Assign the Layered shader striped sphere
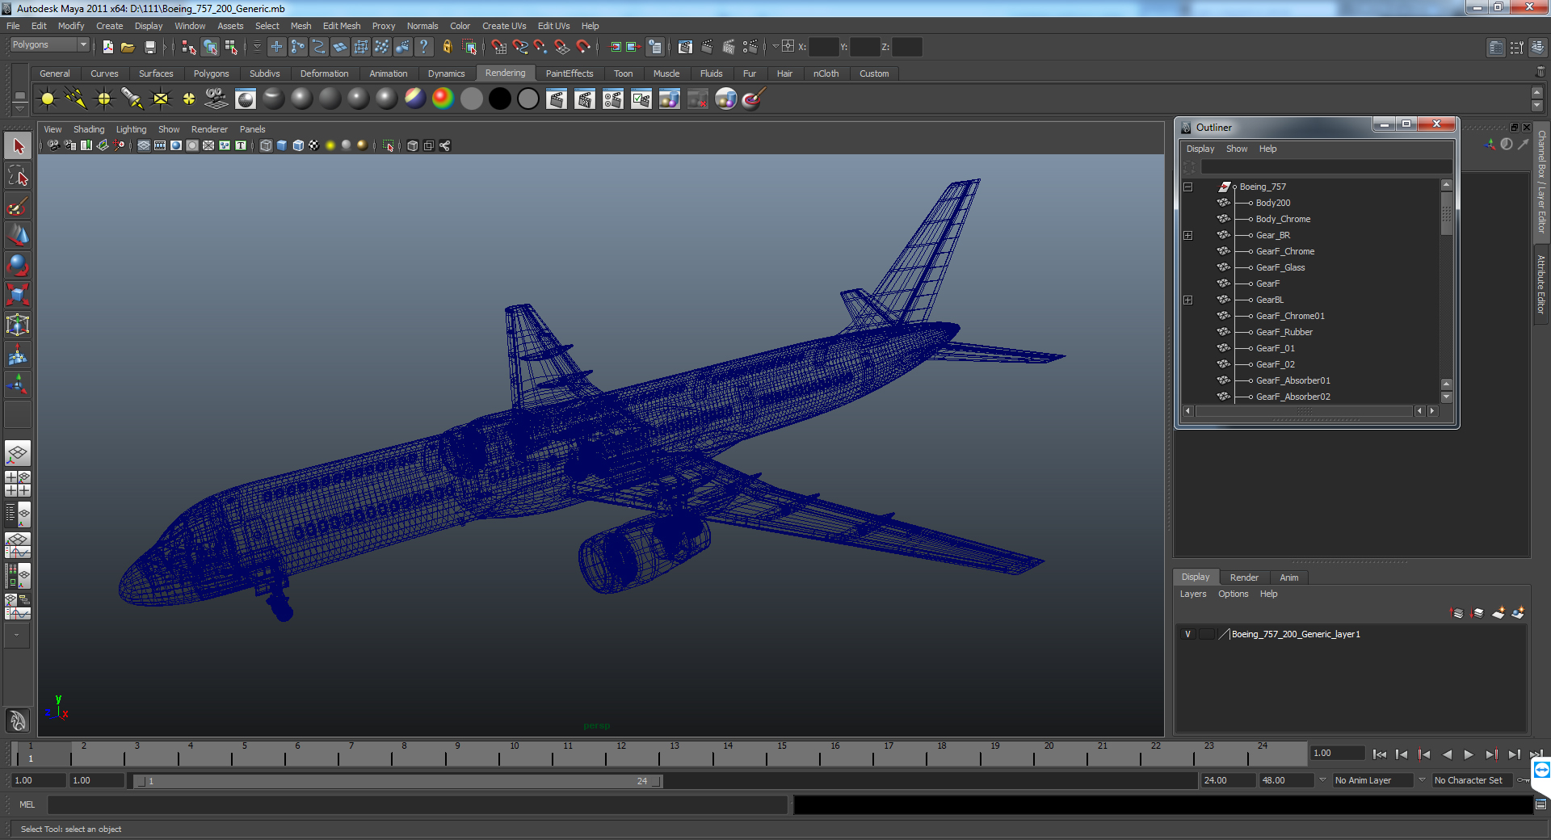The height and width of the screenshot is (840, 1551). click(414, 99)
